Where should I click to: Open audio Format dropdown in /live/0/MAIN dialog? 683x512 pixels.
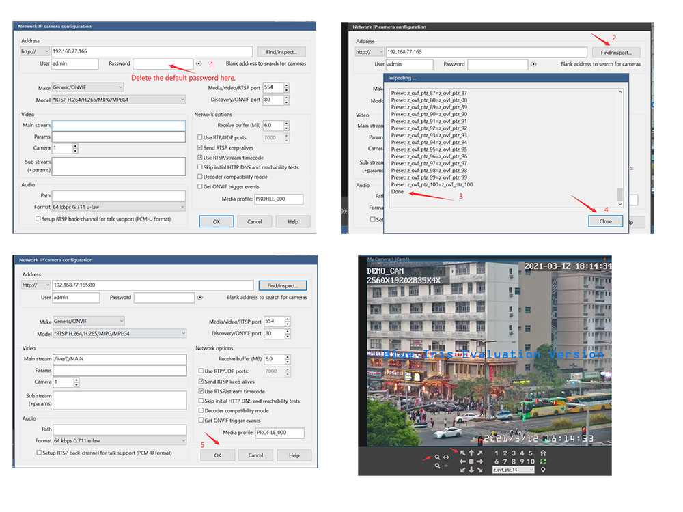pyautogui.click(x=120, y=440)
